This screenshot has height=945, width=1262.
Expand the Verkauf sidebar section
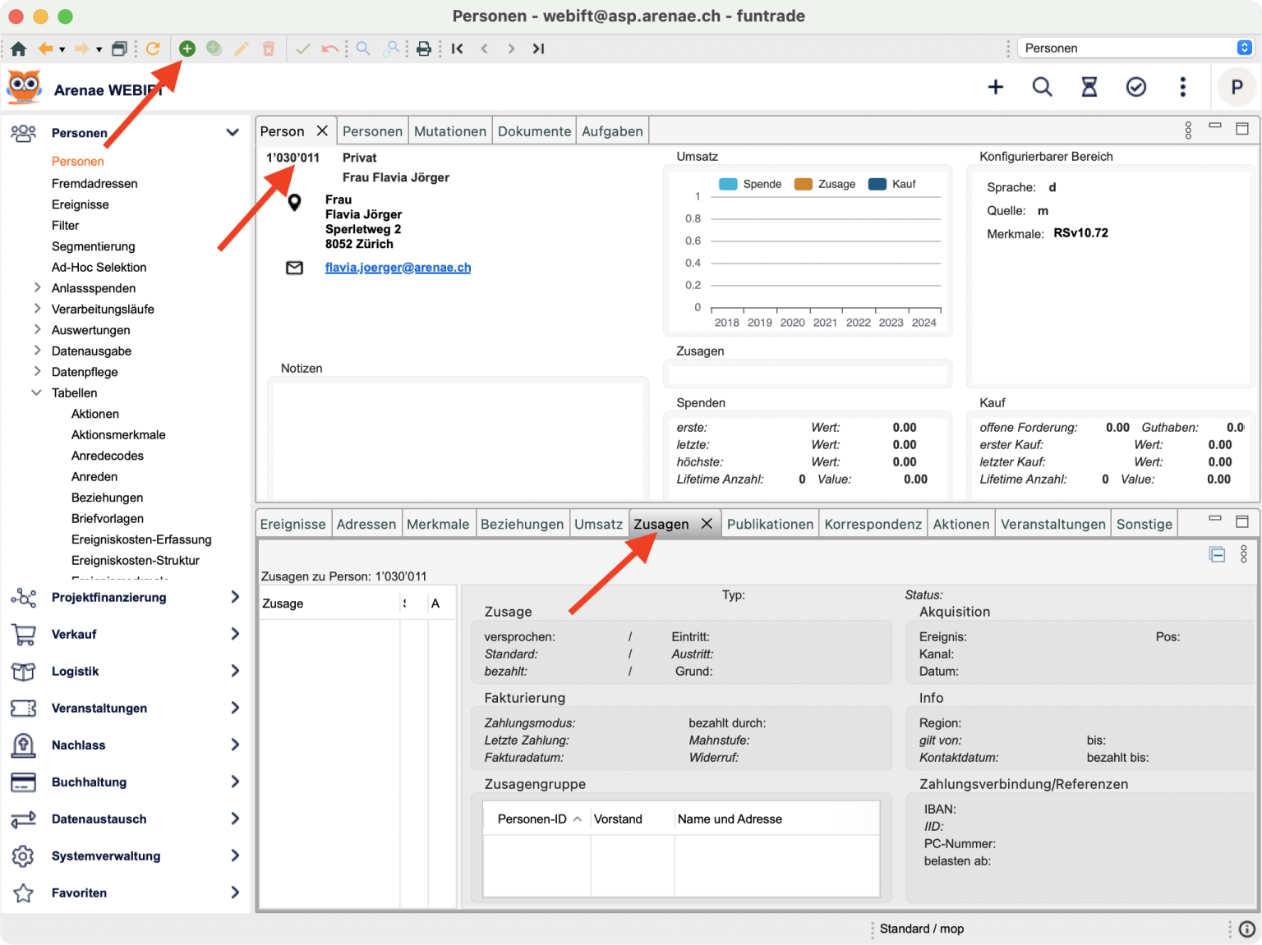click(x=235, y=634)
